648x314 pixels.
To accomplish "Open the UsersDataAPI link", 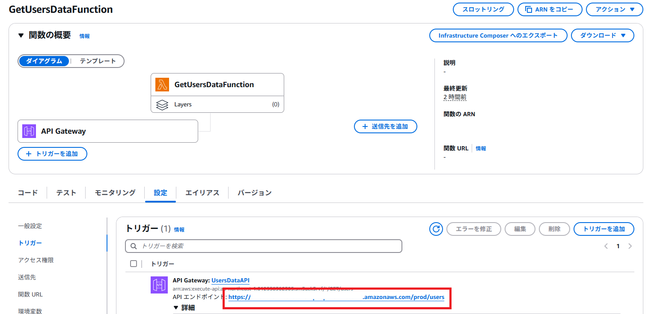I will tap(230, 280).
